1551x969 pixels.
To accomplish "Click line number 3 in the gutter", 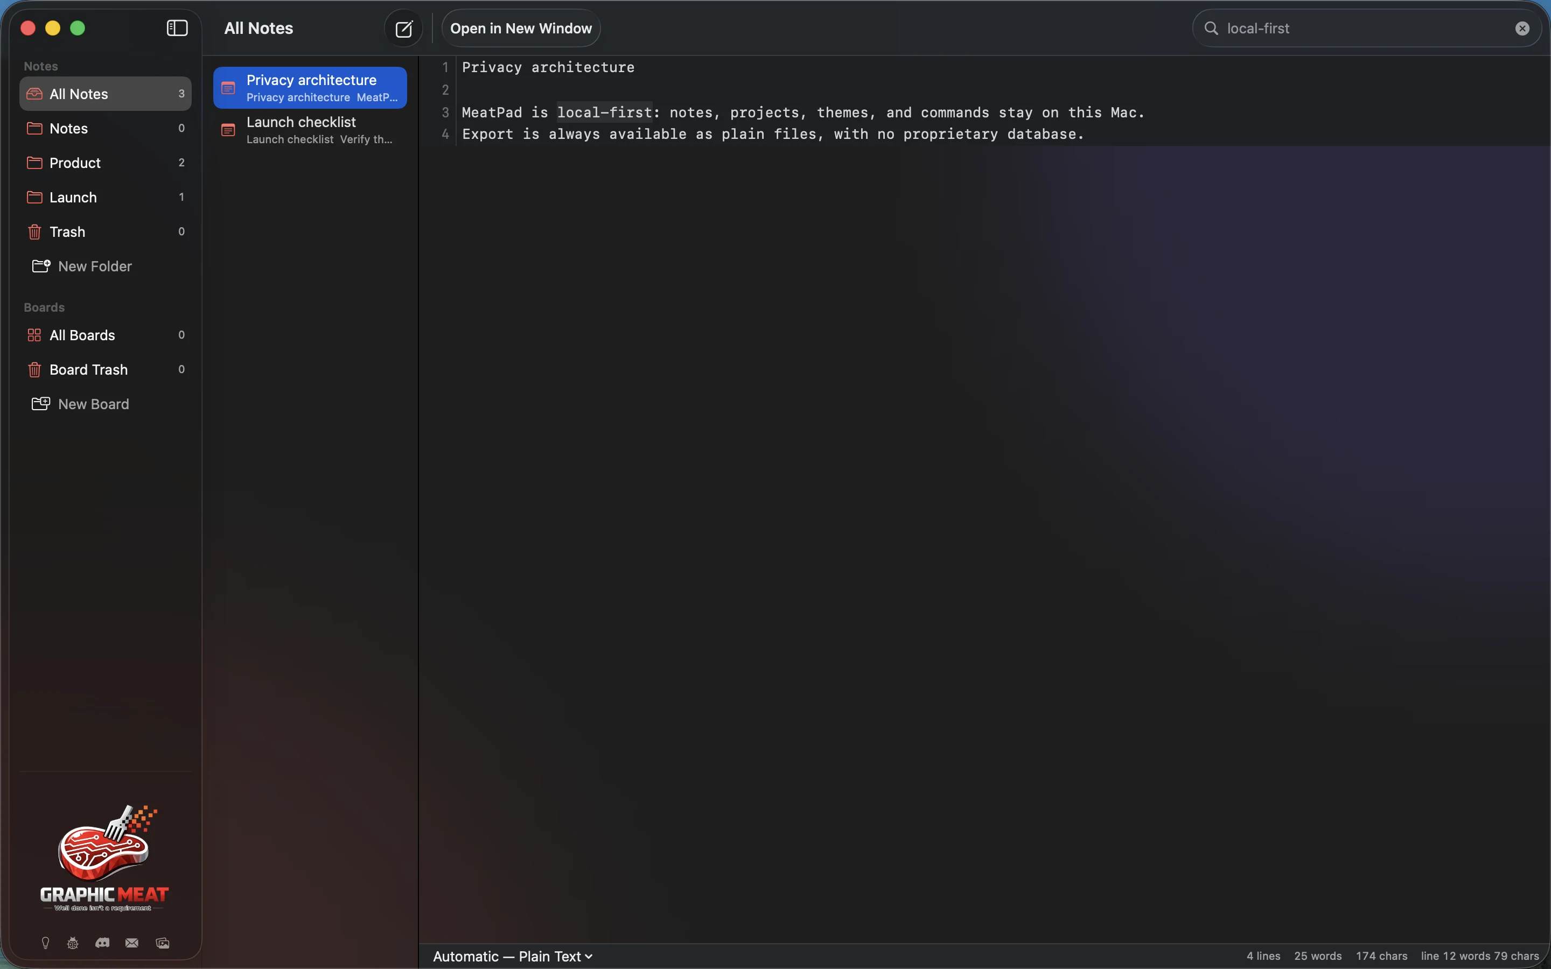I will pyautogui.click(x=445, y=112).
